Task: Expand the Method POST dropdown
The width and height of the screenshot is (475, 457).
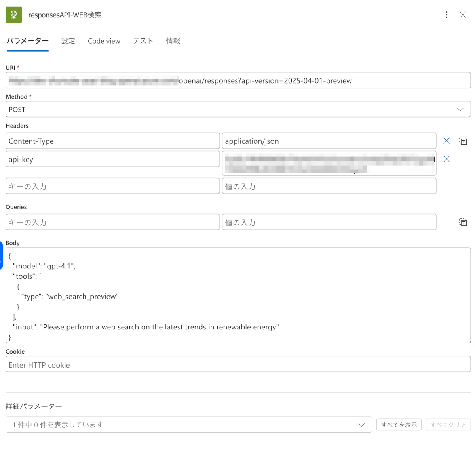Action: [x=460, y=110]
